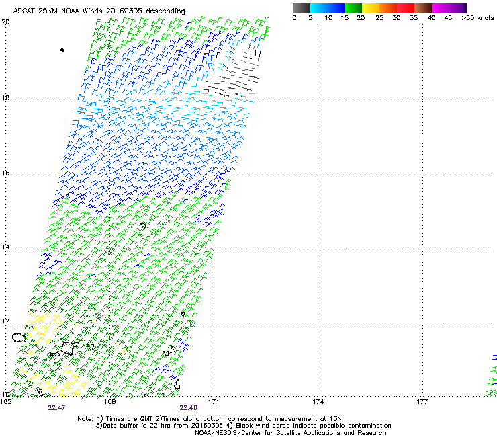
Task: Click the red 30–35 knots legend segment
Action: [x=406, y=8]
